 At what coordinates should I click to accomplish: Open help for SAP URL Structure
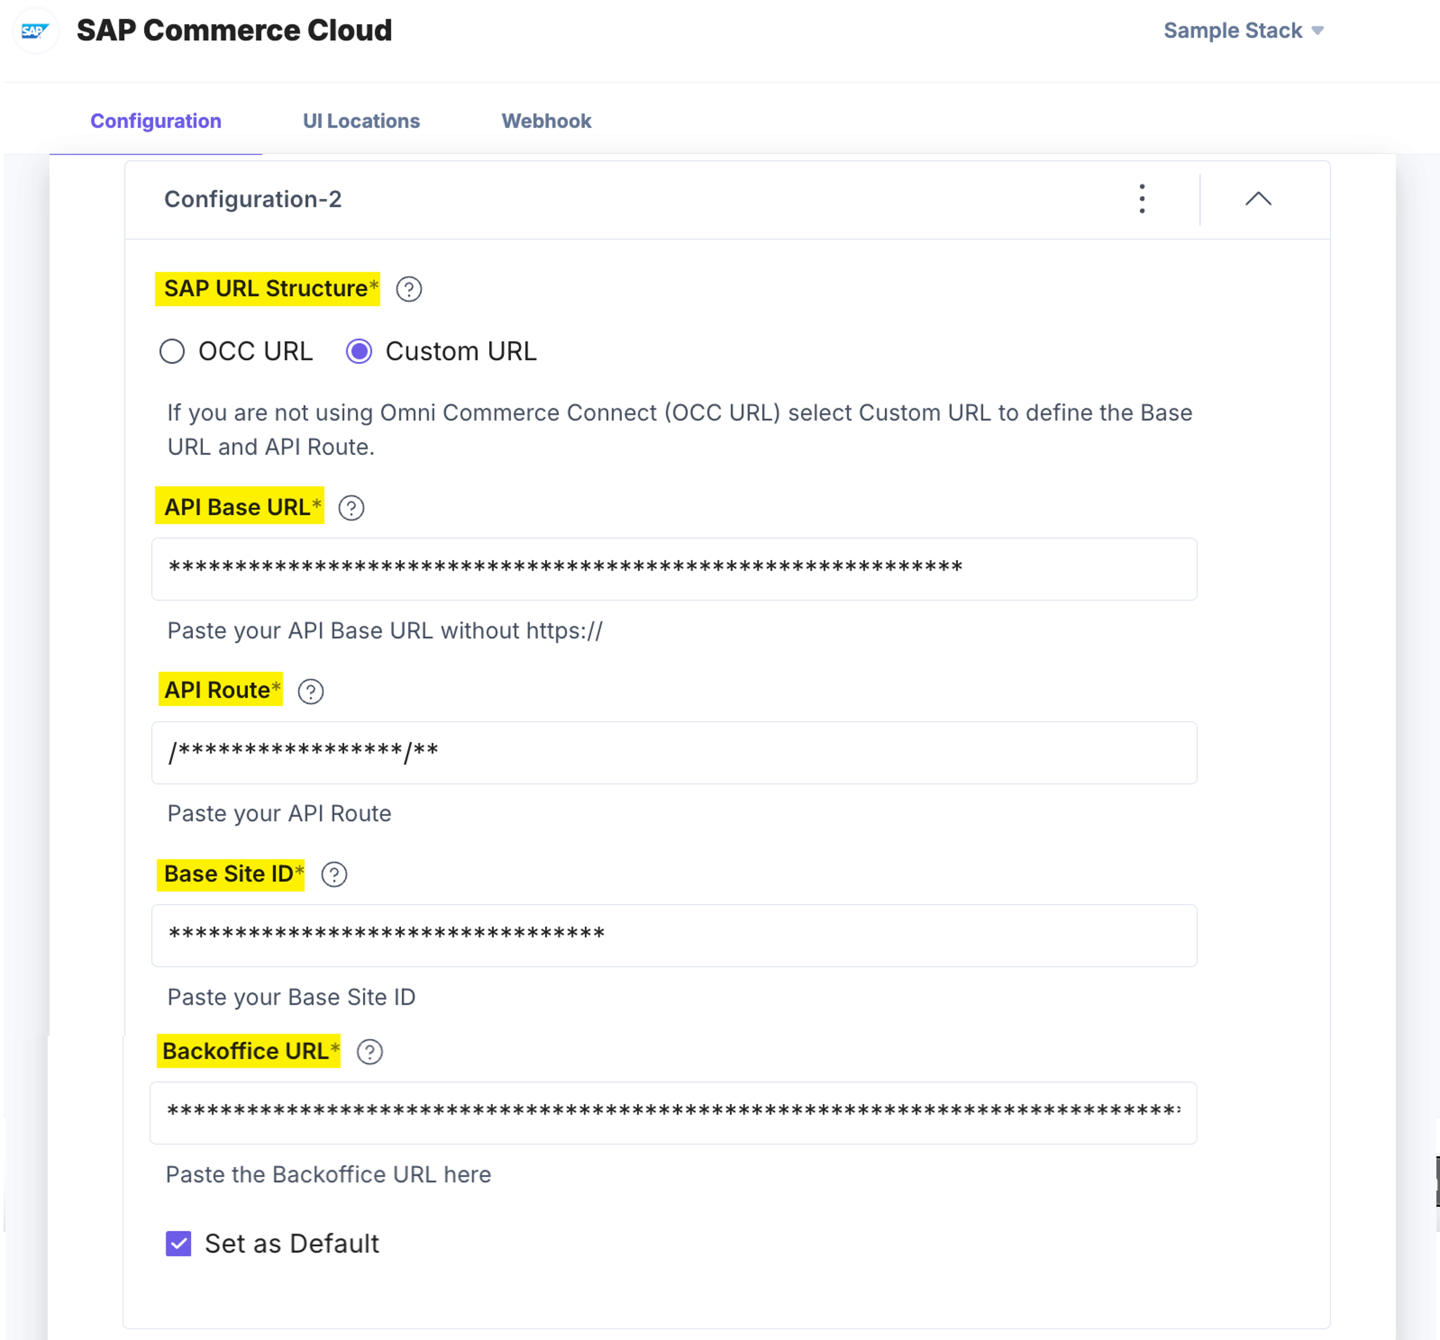pos(408,289)
